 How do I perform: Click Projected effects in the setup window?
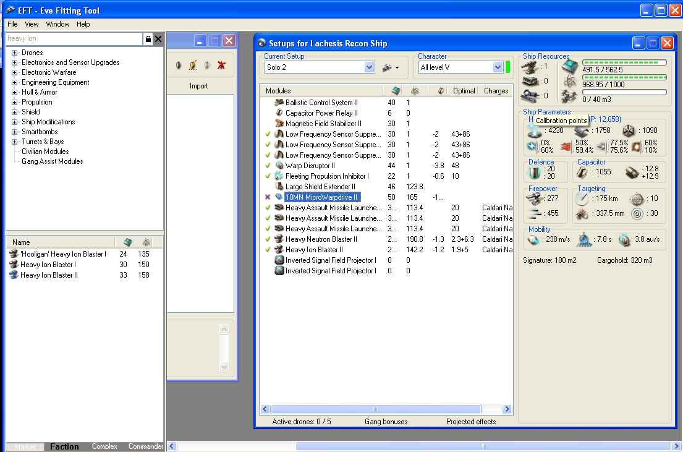(471, 422)
